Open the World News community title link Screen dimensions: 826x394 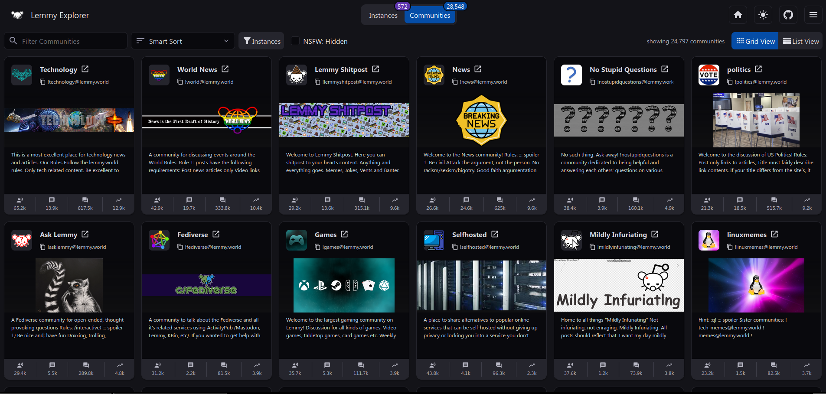(197, 69)
